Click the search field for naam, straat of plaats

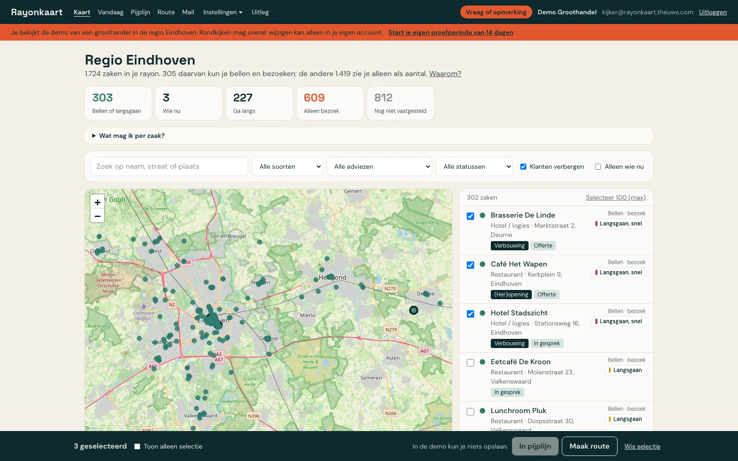click(169, 166)
